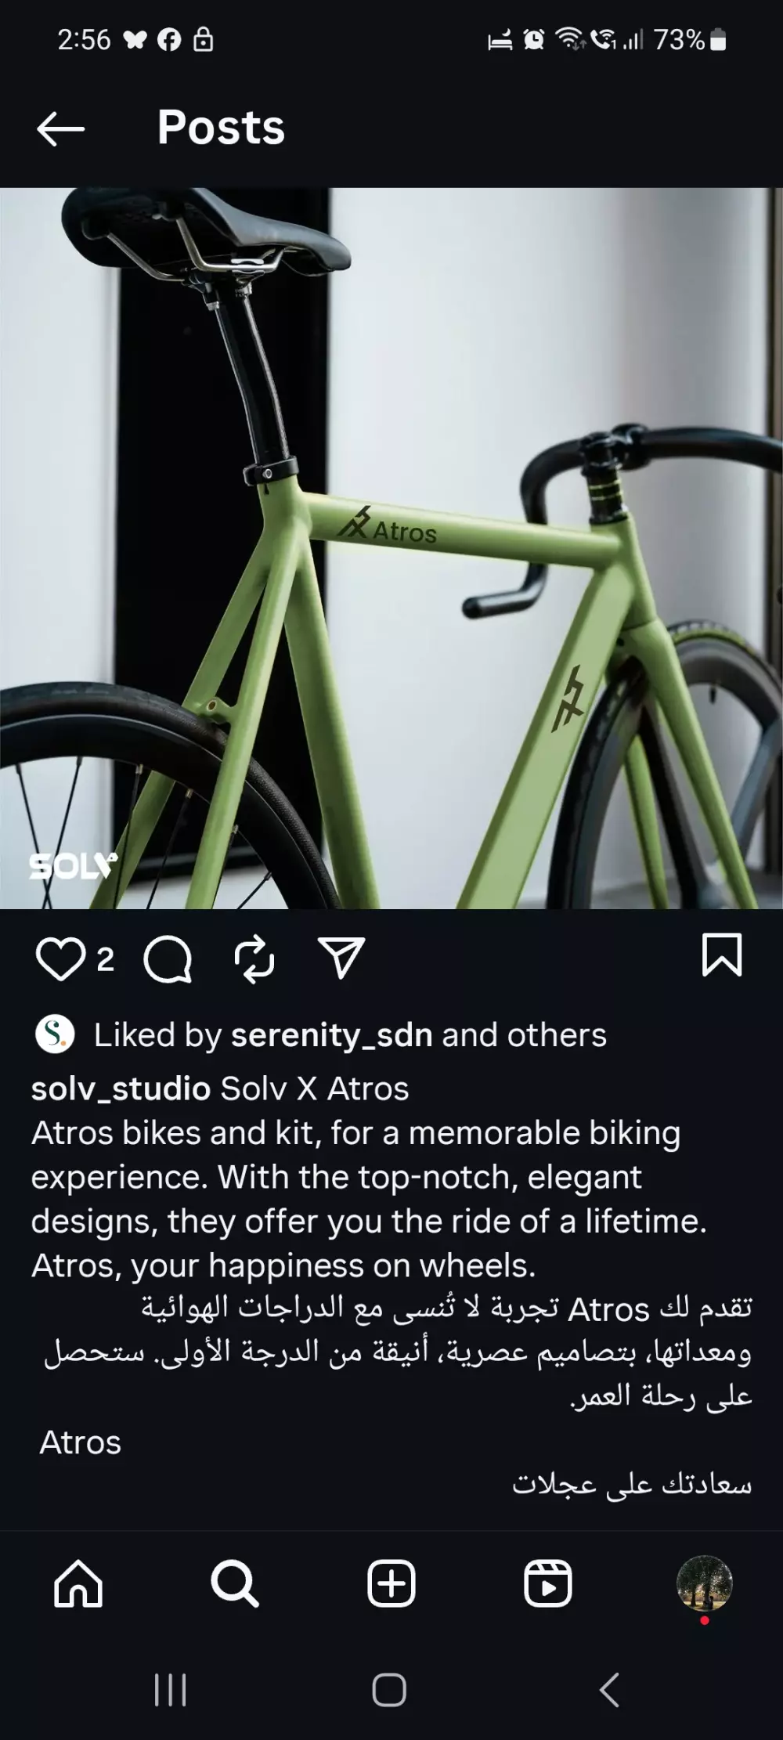Tap 'and others' to view likers
783x1740 pixels.
[x=524, y=1035]
